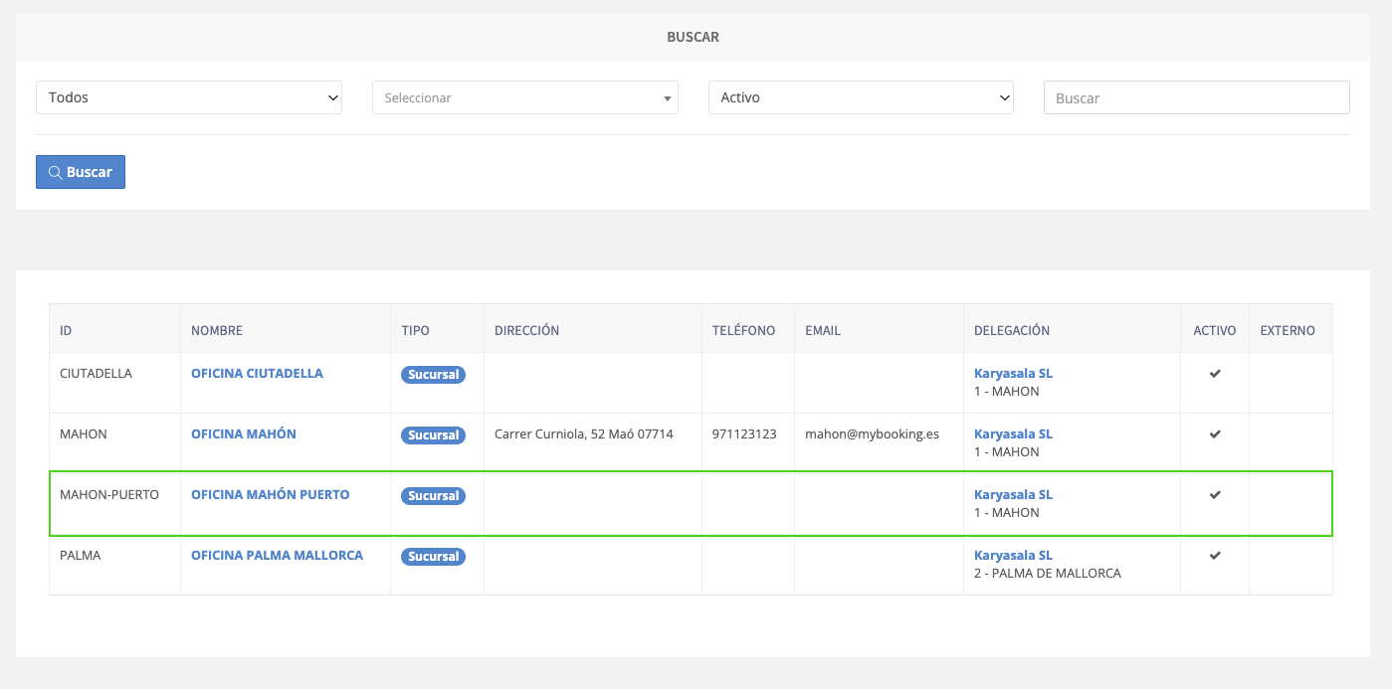Click active checkmark in PALMA row
Image resolution: width=1392 pixels, height=689 pixels.
point(1215,556)
